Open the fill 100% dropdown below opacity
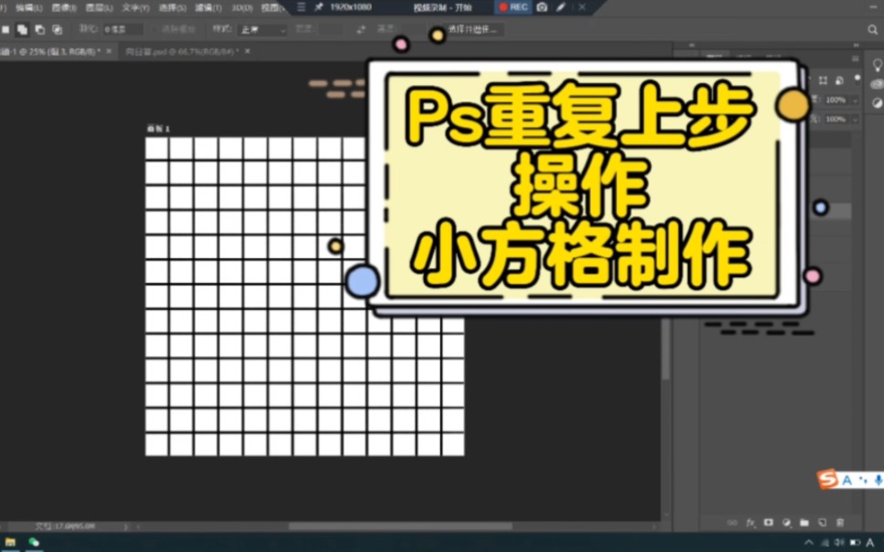Image resolution: width=884 pixels, height=552 pixels. click(x=855, y=120)
